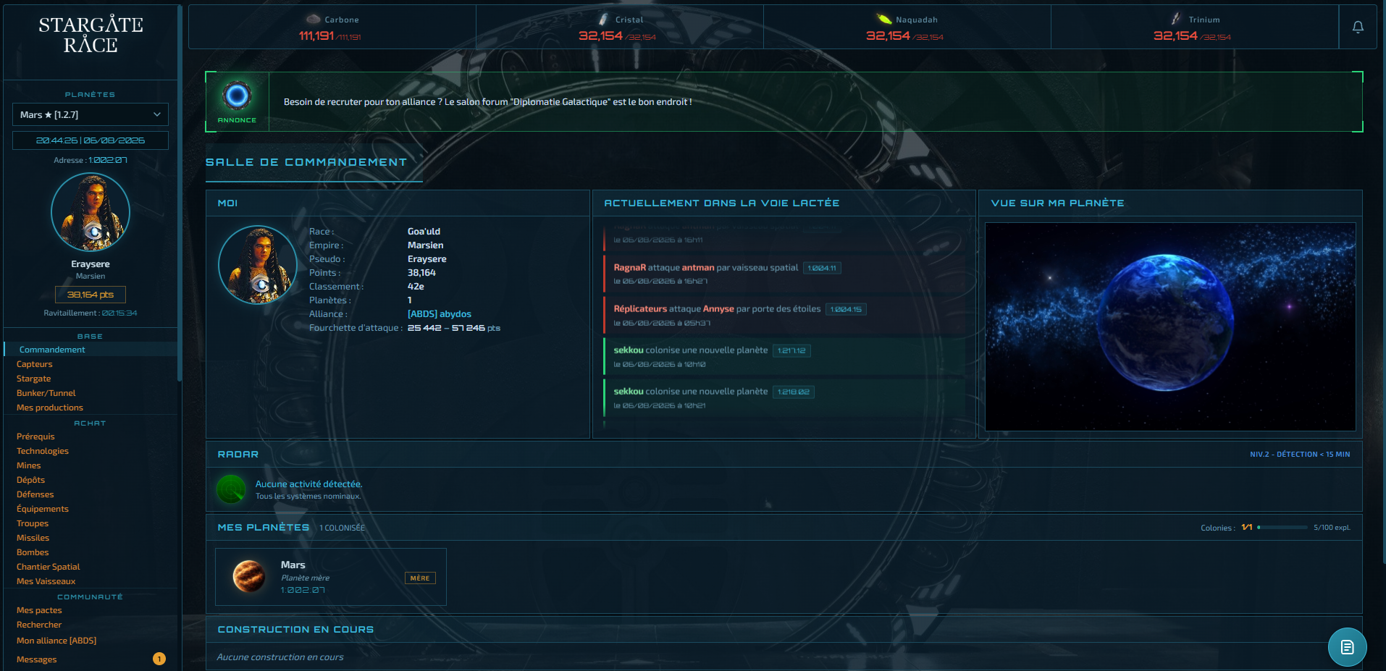Click the Aucune activité détectée text

tap(308, 484)
